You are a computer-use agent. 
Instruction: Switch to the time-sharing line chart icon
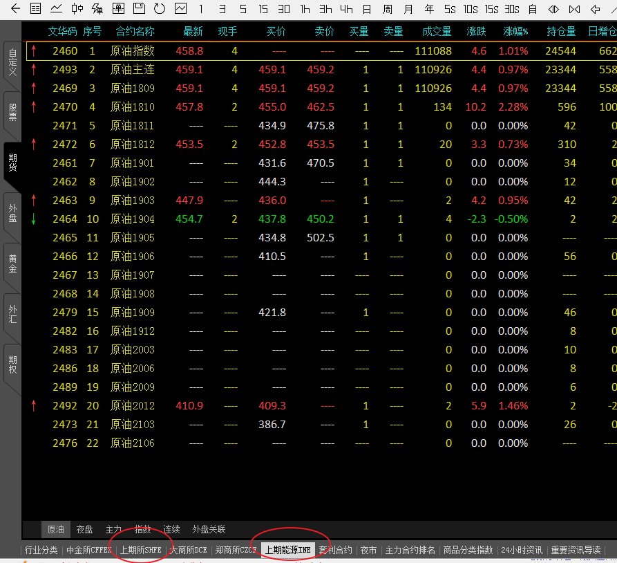pos(56,9)
